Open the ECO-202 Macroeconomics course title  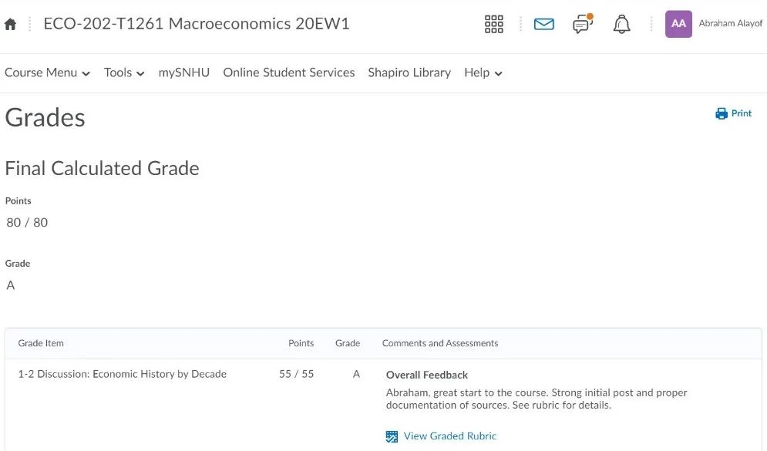tap(197, 24)
